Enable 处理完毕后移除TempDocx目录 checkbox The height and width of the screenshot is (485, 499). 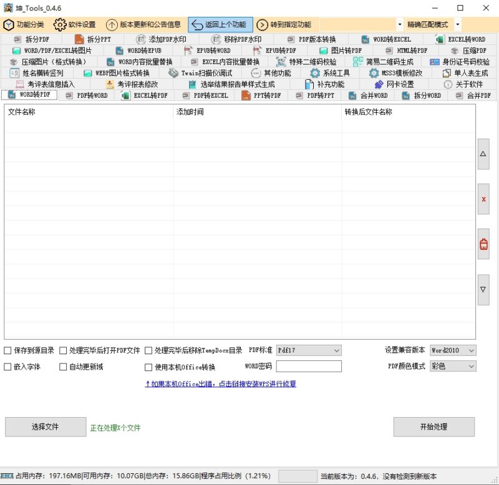148,350
